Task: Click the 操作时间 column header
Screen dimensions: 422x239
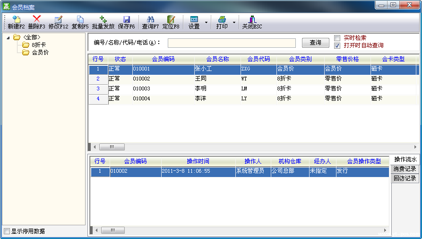Action: coord(198,161)
